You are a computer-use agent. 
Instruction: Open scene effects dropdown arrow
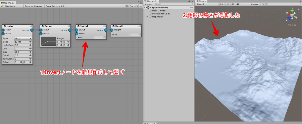(241, 4)
